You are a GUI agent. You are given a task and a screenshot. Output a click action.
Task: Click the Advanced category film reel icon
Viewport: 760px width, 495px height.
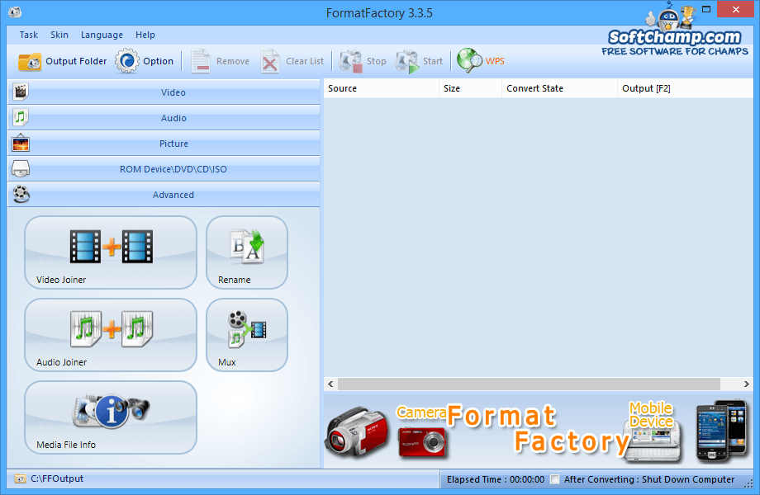(21, 194)
